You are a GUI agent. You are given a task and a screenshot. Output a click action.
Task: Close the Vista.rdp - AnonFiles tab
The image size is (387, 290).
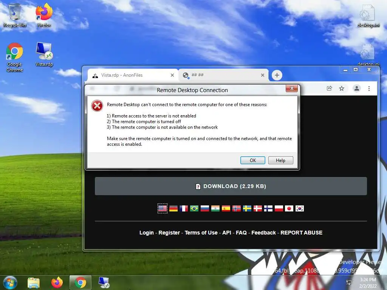pos(172,75)
